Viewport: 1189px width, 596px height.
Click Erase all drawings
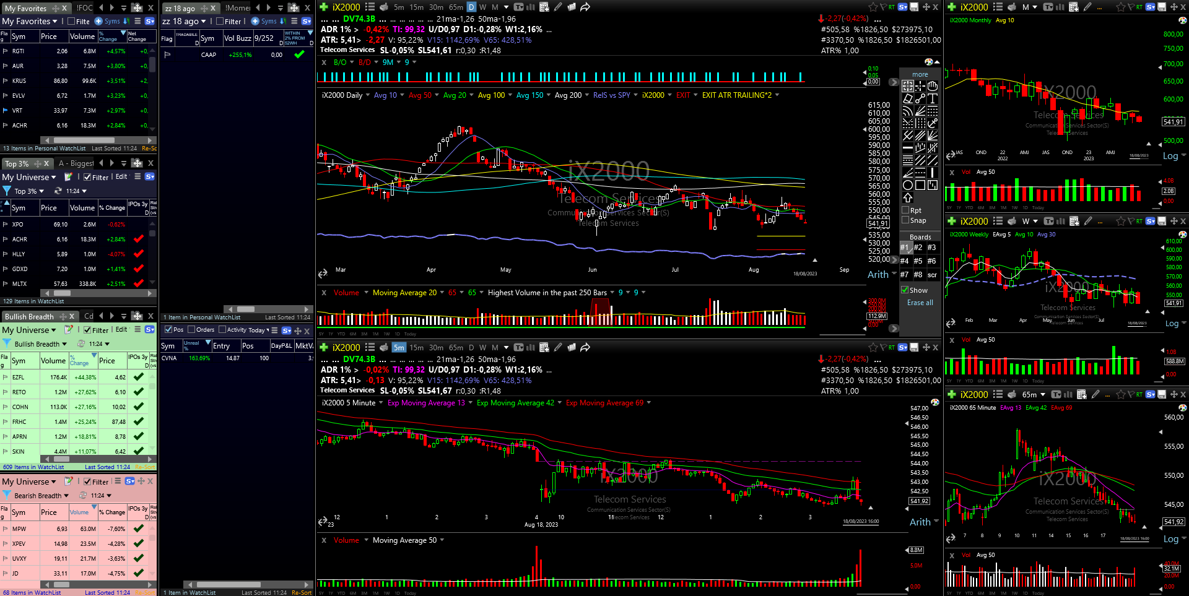[920, 303]
